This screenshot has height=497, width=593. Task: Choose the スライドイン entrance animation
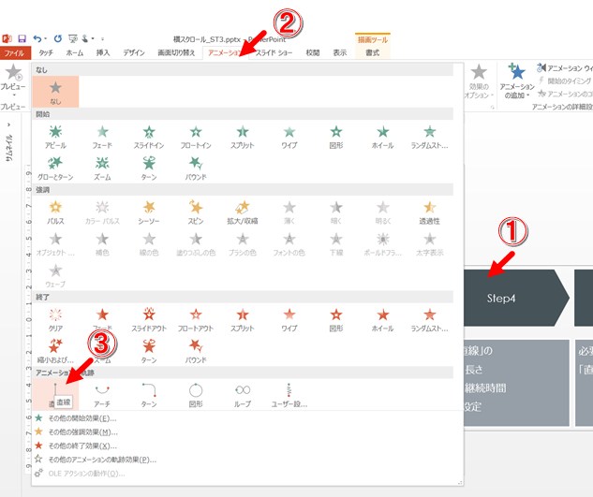149,138
